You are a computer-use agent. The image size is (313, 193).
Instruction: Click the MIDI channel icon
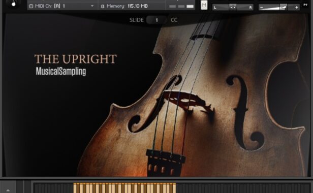point(31,6)
